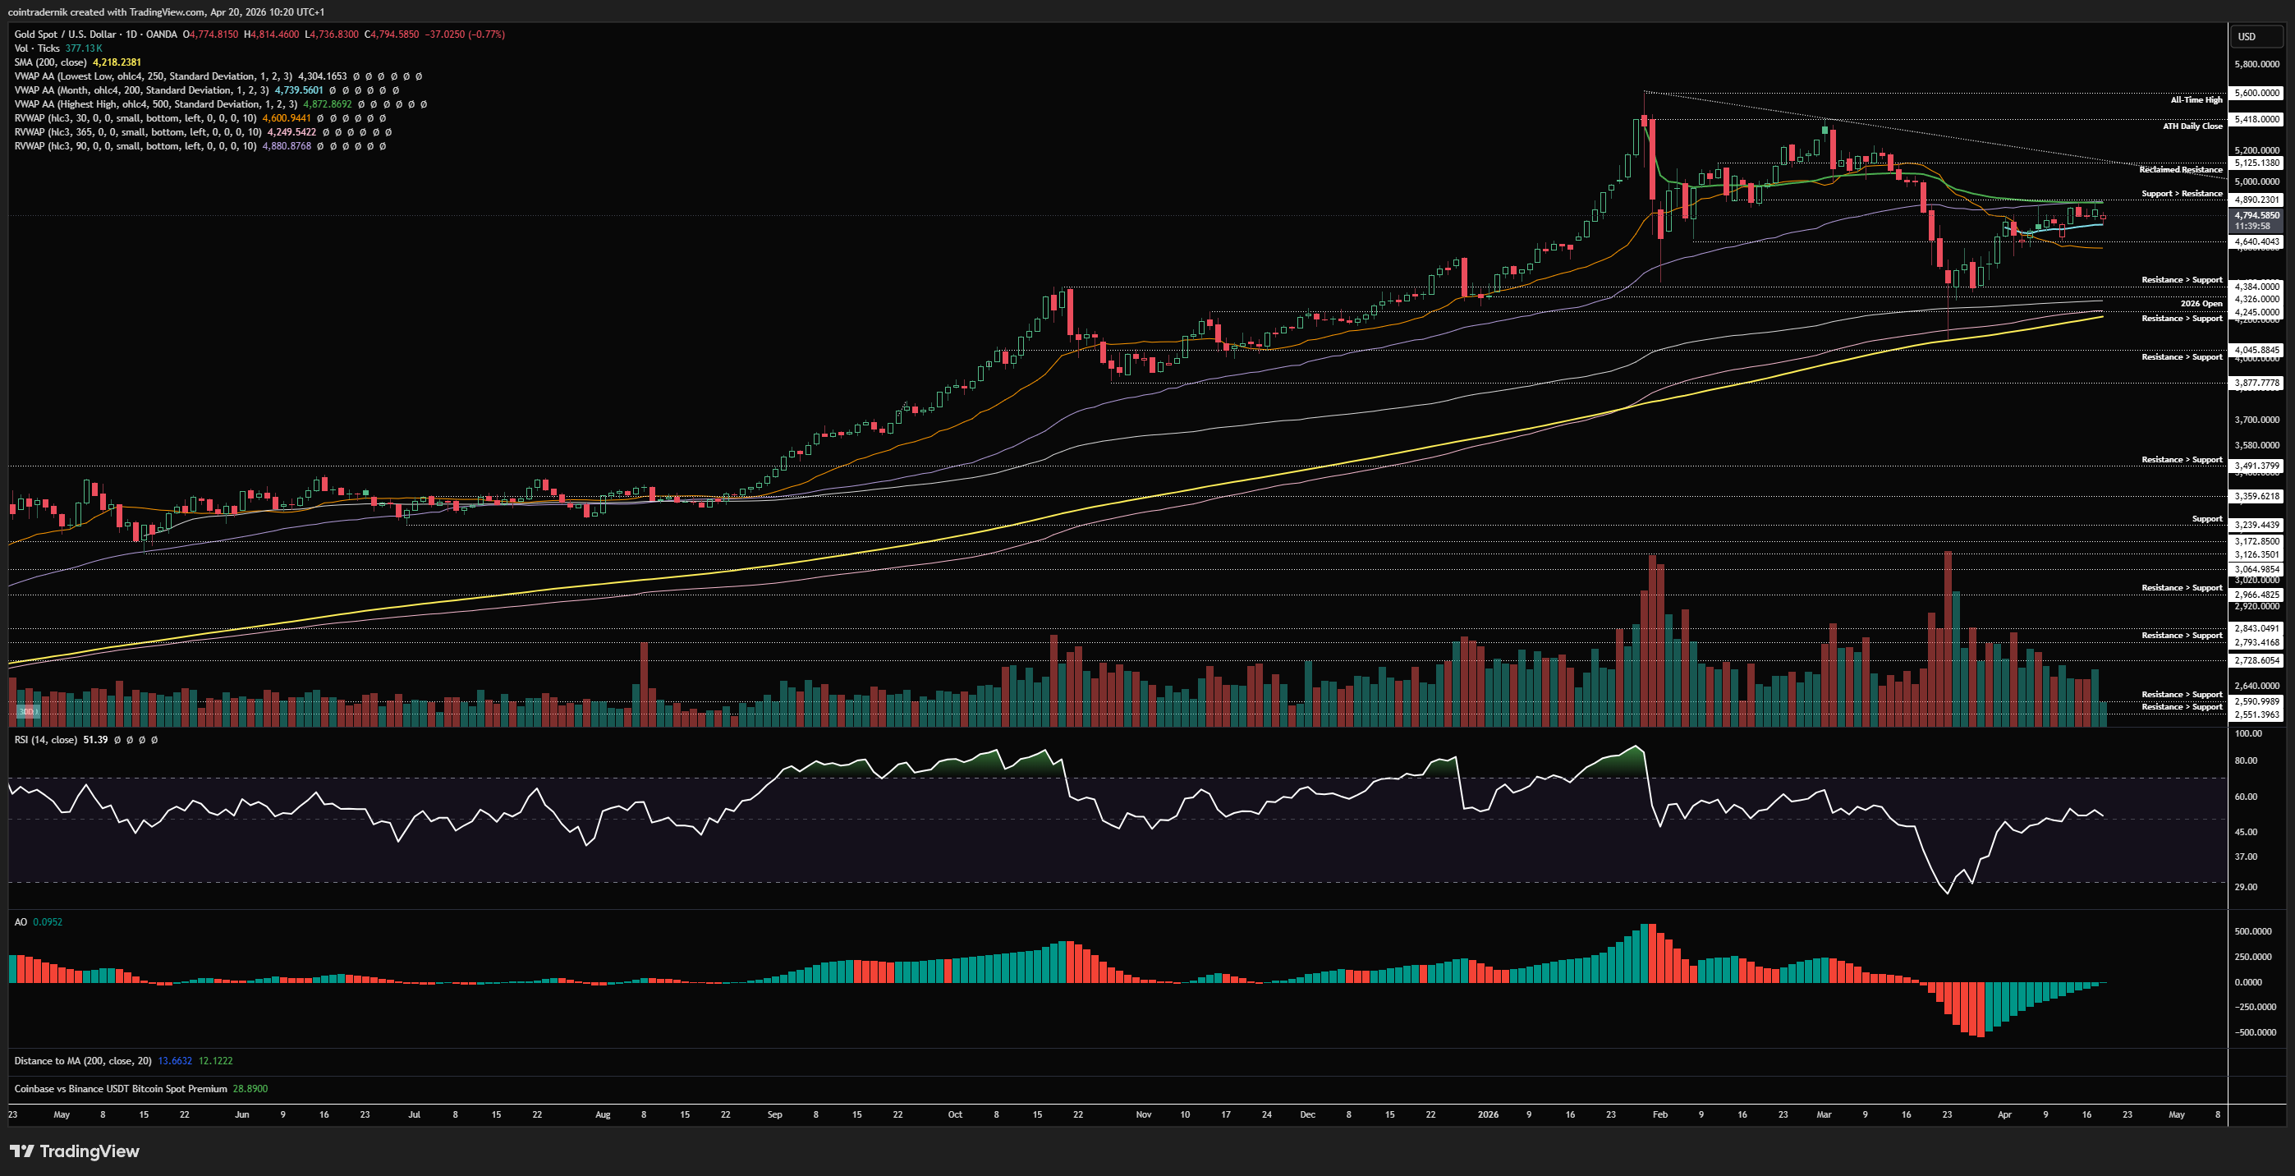Click the TradingView logo at bottom left

point(75,1151)
